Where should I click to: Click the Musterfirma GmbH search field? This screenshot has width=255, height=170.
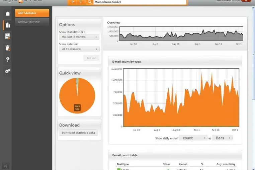tap(140, 2)
